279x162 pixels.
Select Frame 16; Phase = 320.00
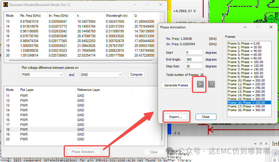pyautogui.click(x=249, y=103)
